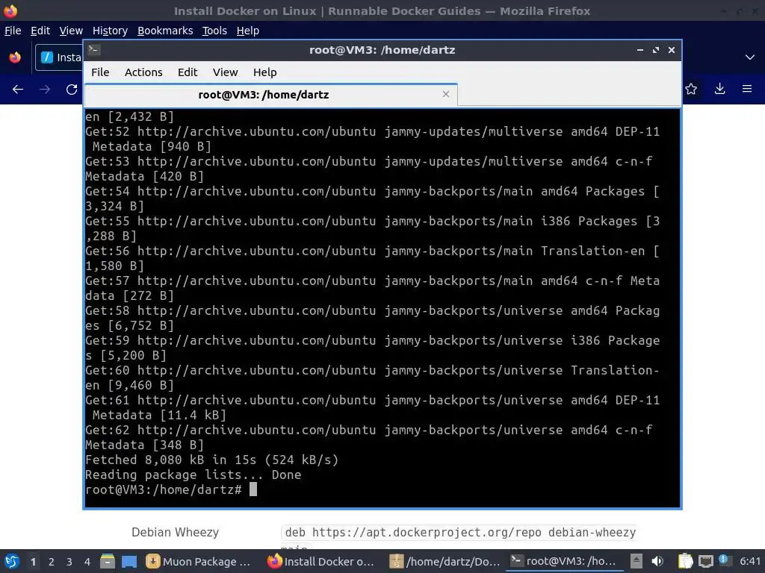The width and height of the screenshot is (765, 573).
Task: Select the Install Docker browser tab
Action: [x=59, y=57]
